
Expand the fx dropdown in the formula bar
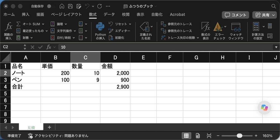55,47
